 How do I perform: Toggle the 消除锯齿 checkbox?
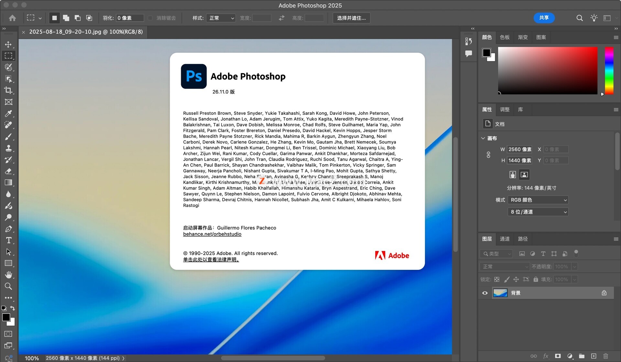tap(150, 18)
